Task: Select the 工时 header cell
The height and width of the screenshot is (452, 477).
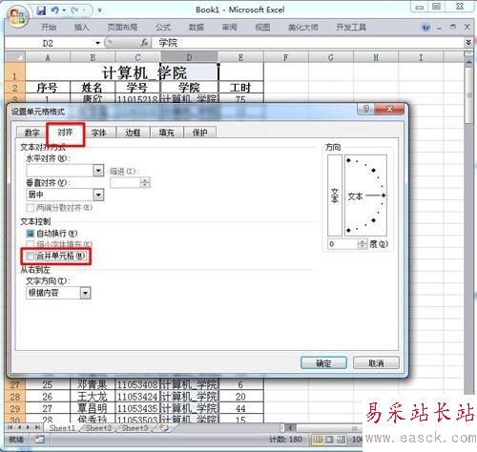Action: point(240,88)
